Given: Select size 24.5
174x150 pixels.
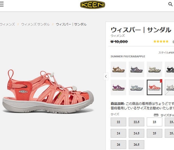Looking at the screenshot, I should coord(136,133).
